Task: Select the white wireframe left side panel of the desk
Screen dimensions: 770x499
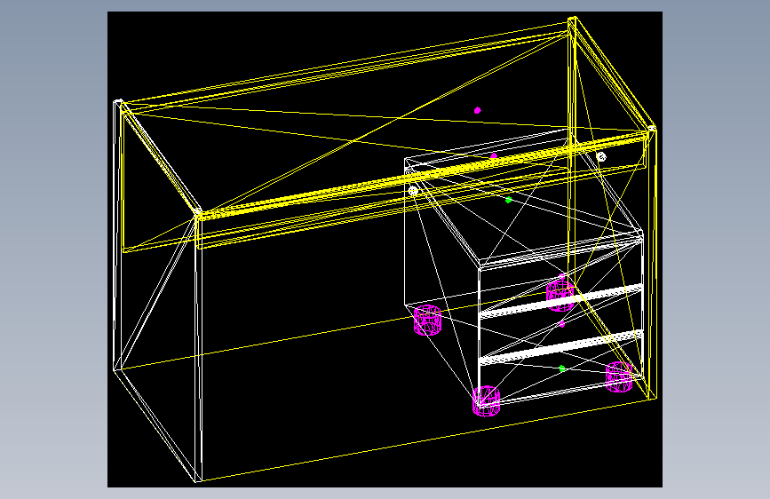Action: click(x=157, y=290)
